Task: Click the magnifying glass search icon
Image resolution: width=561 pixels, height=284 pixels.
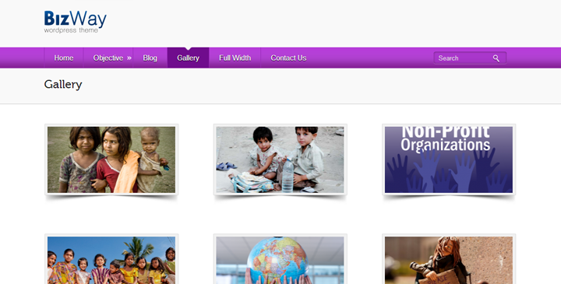Action: [496, 58]
